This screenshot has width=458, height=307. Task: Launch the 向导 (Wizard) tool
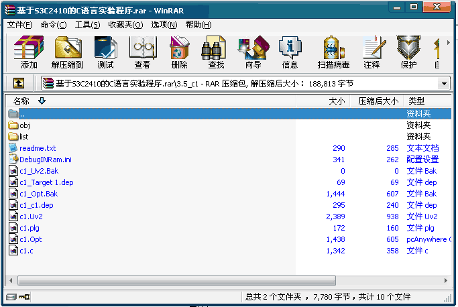coord(253,52)
